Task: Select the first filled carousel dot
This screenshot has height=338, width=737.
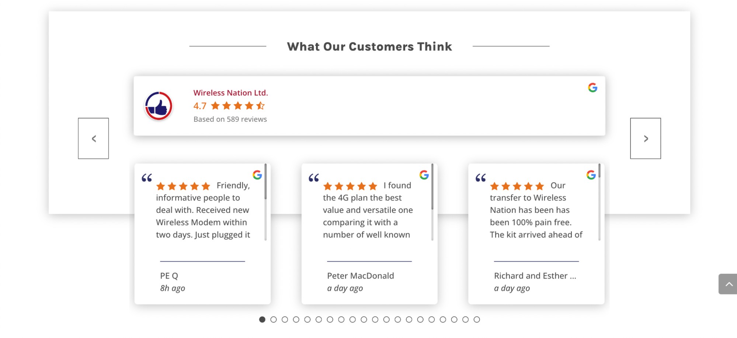Action: pos(262,320)
